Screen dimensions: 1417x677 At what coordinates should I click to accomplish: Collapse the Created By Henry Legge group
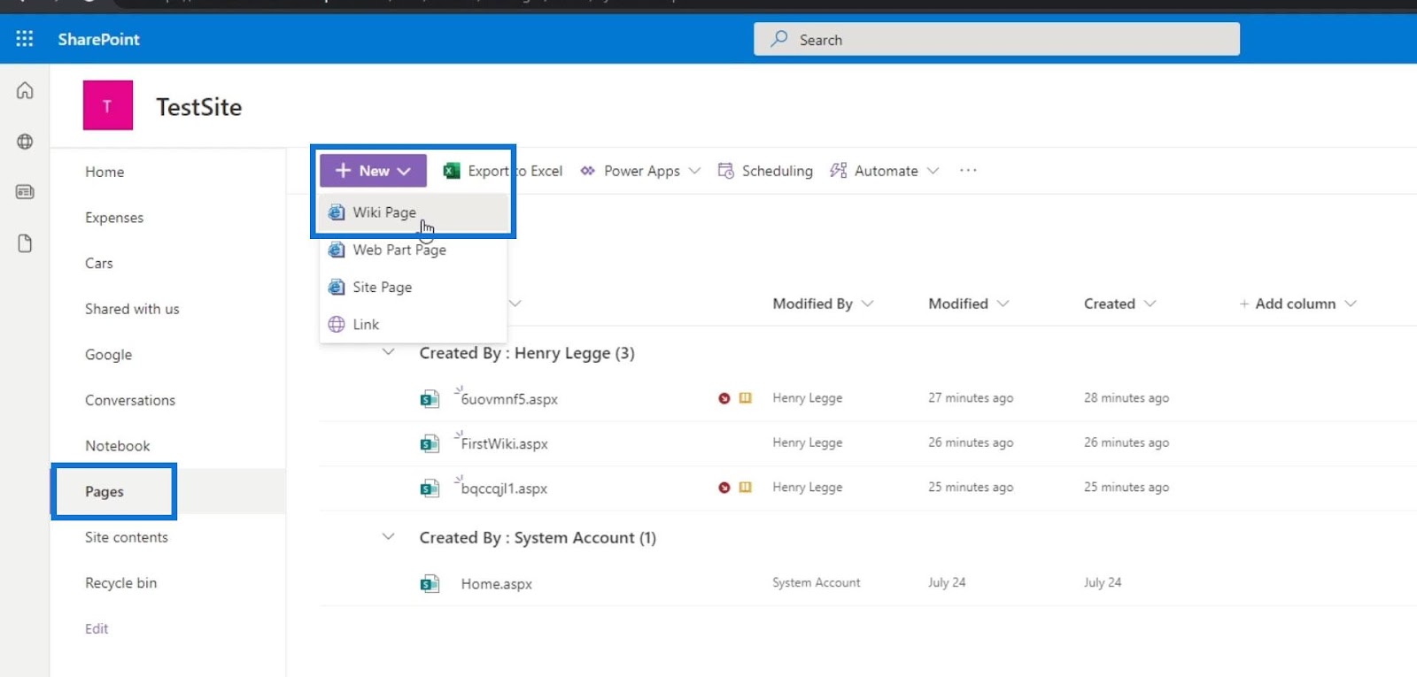pyautogui.click(x=388, y=352)
